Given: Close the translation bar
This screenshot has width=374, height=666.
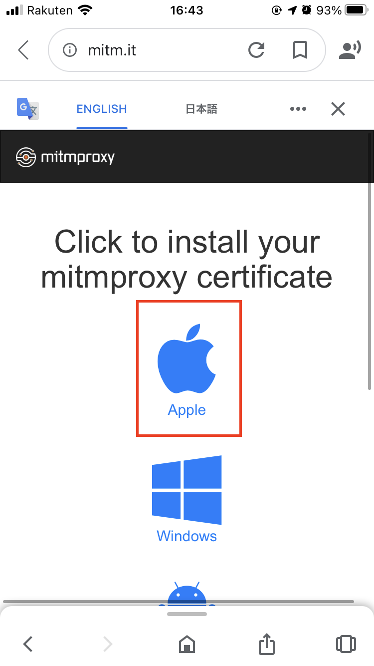Looking at the screenshot, I should click(x=338, y=109).
